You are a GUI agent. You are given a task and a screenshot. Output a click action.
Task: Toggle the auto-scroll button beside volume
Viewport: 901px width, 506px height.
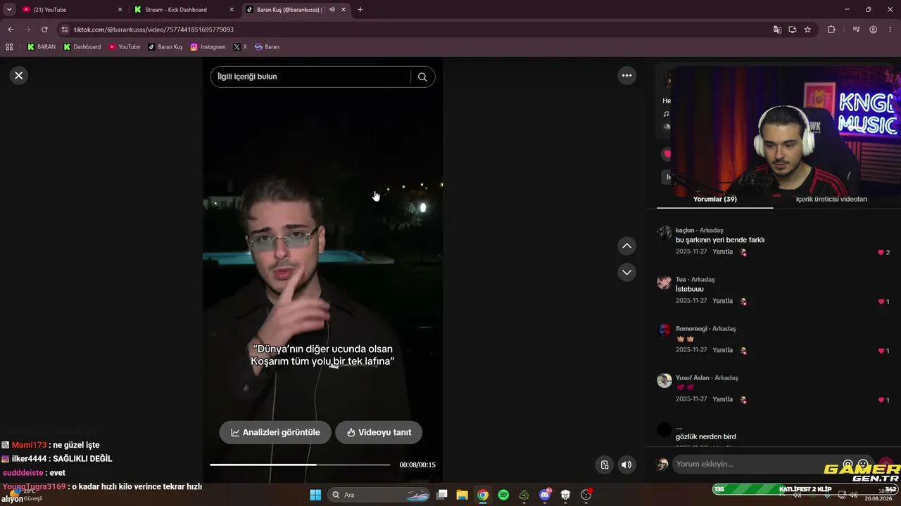pyautogui.click(x=604, y=465)
